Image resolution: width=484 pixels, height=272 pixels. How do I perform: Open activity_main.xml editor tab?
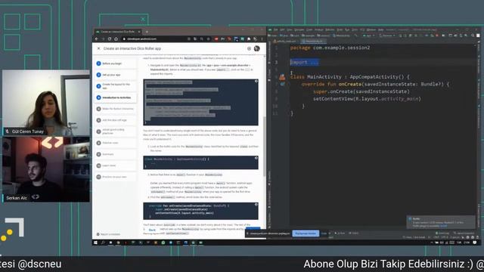pos(286,42)
